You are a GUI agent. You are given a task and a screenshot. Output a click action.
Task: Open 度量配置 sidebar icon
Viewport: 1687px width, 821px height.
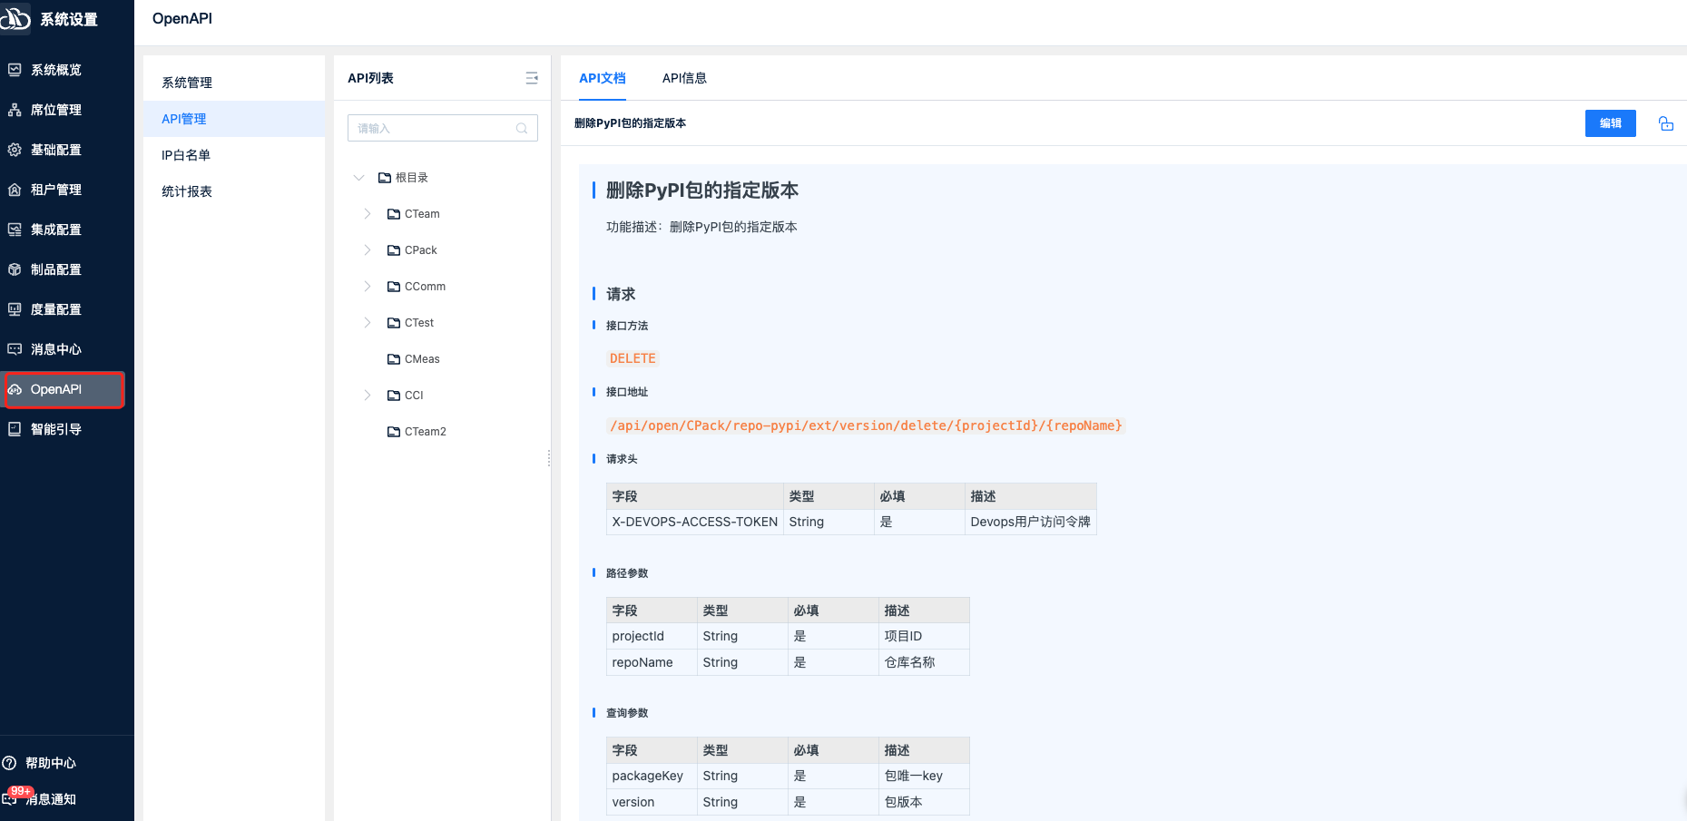pos(15,309)
